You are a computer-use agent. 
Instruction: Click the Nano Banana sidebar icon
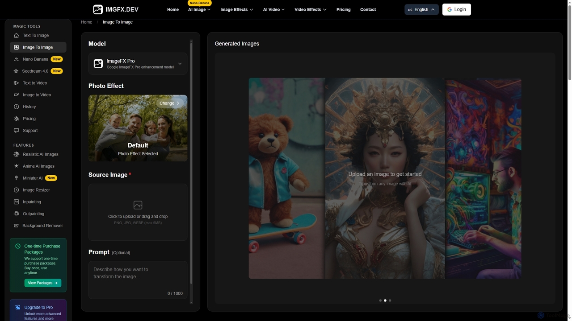point(17,59)
